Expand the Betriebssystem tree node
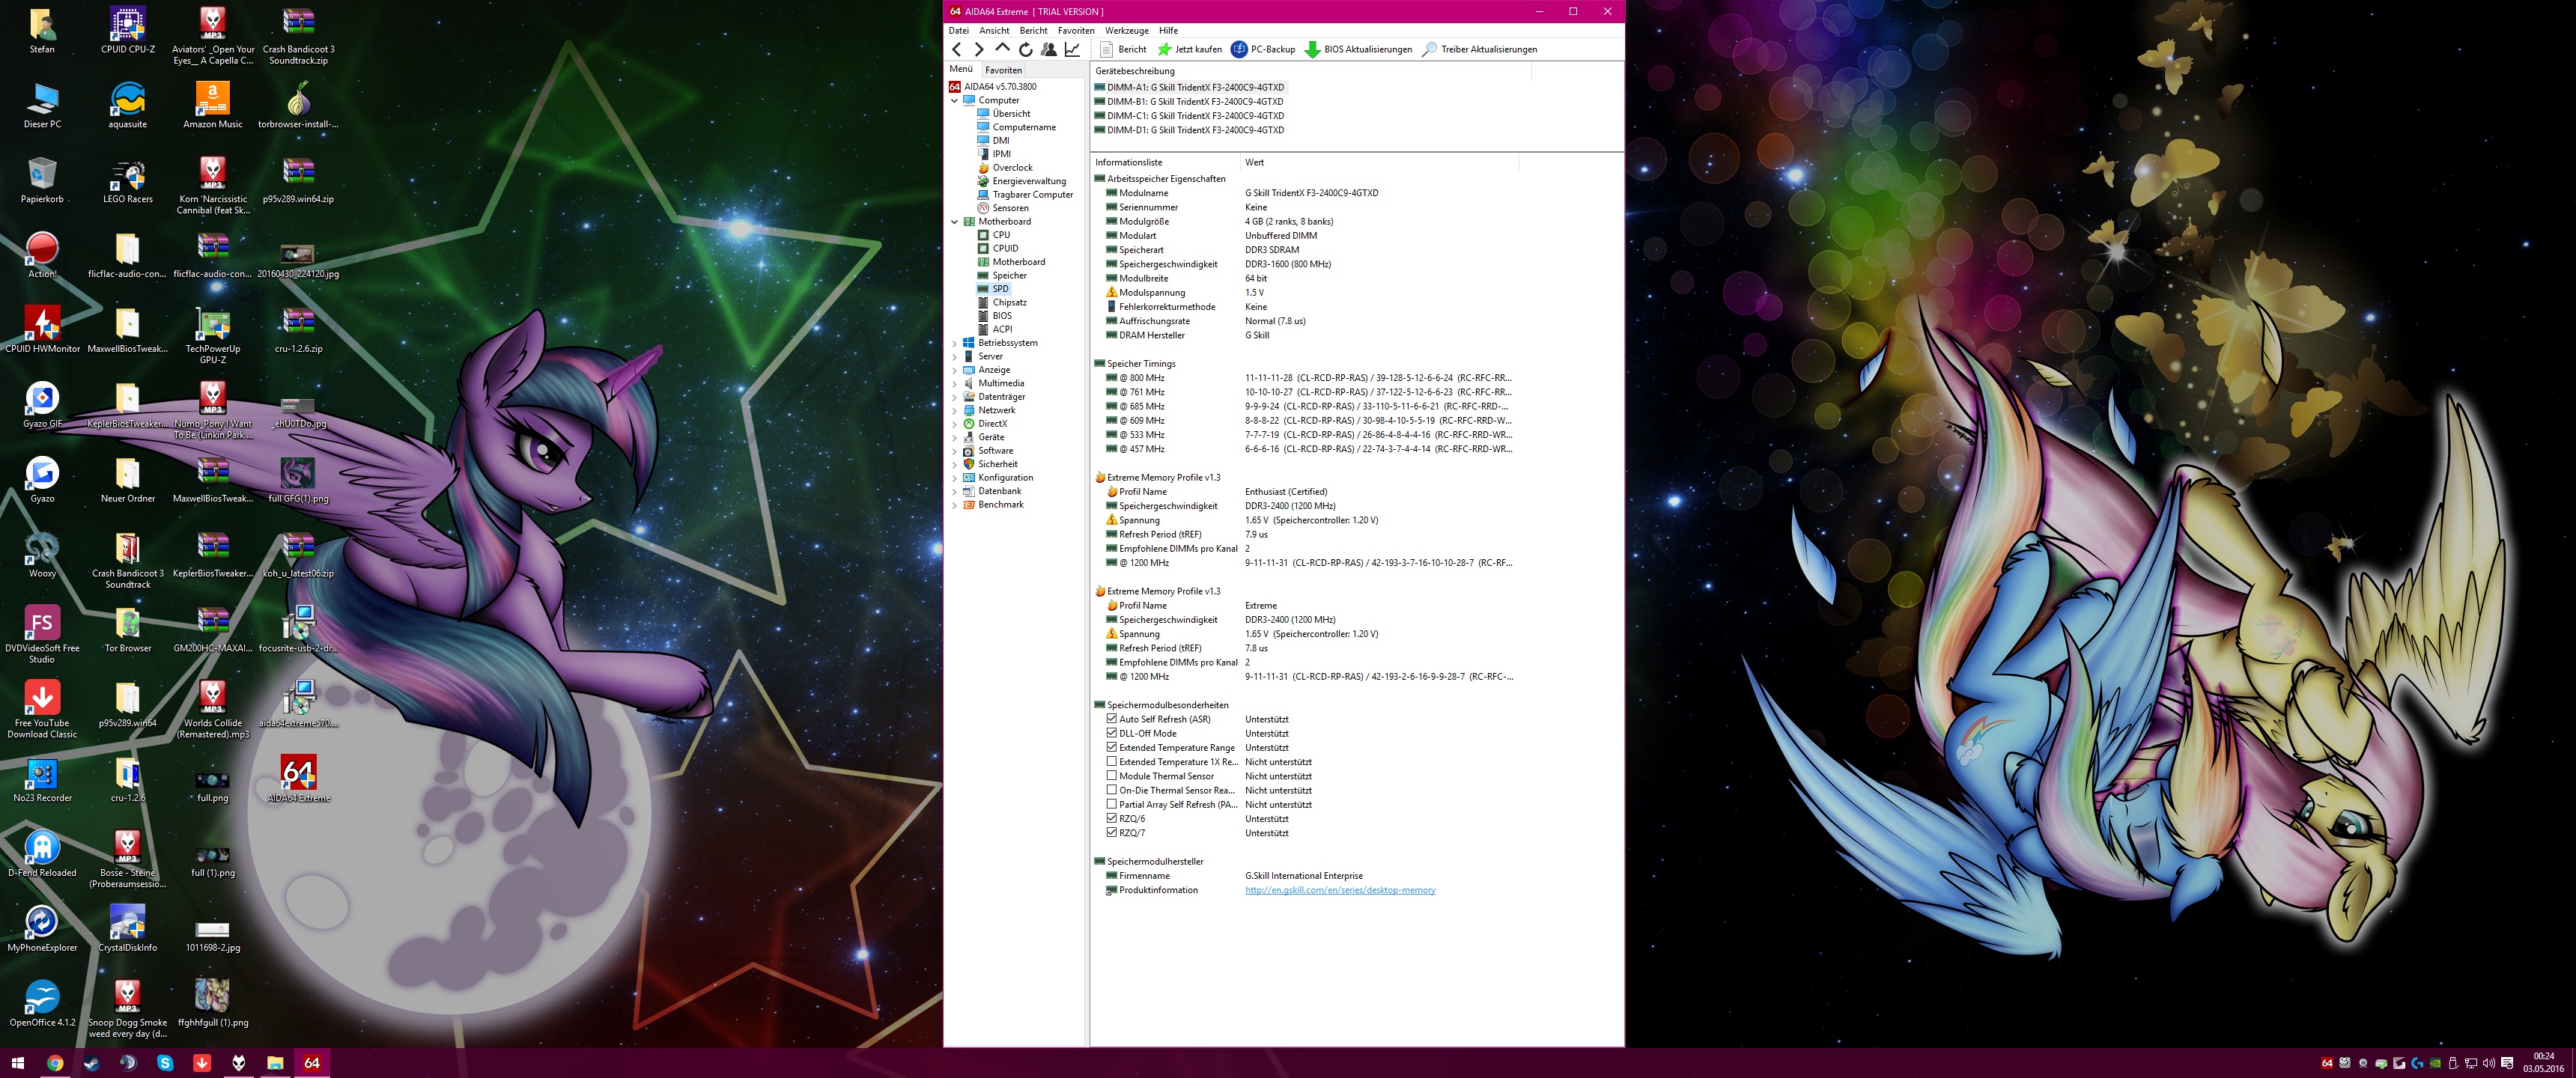This screenshot has width=2576, height=1078. 955,343
